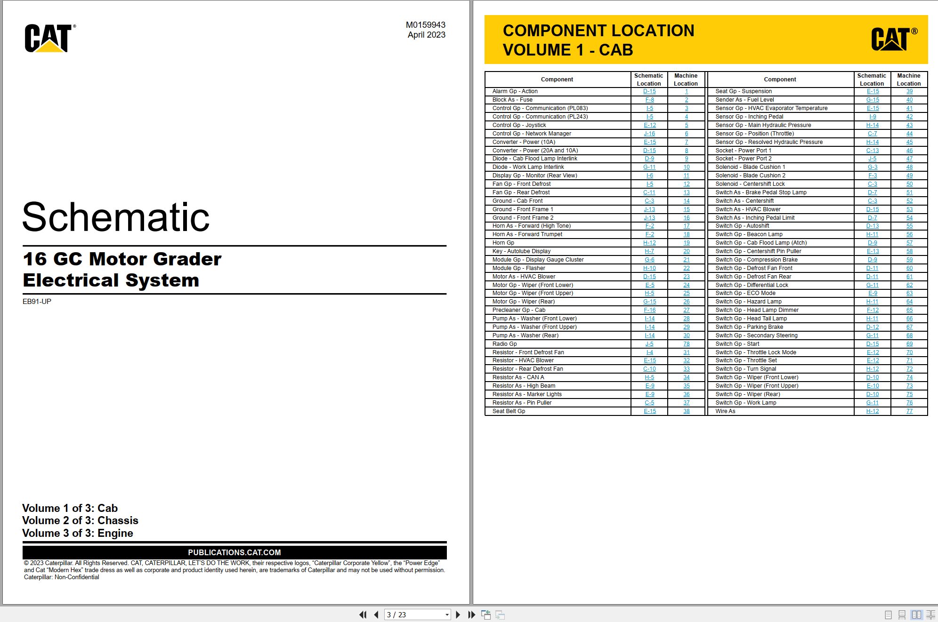The height and width of the screenshot is (622, 938).
Task: Open schematic location E-9 for Switch Gp - ECO Mode
Action: pyautogui.click(x=873, y=293)
